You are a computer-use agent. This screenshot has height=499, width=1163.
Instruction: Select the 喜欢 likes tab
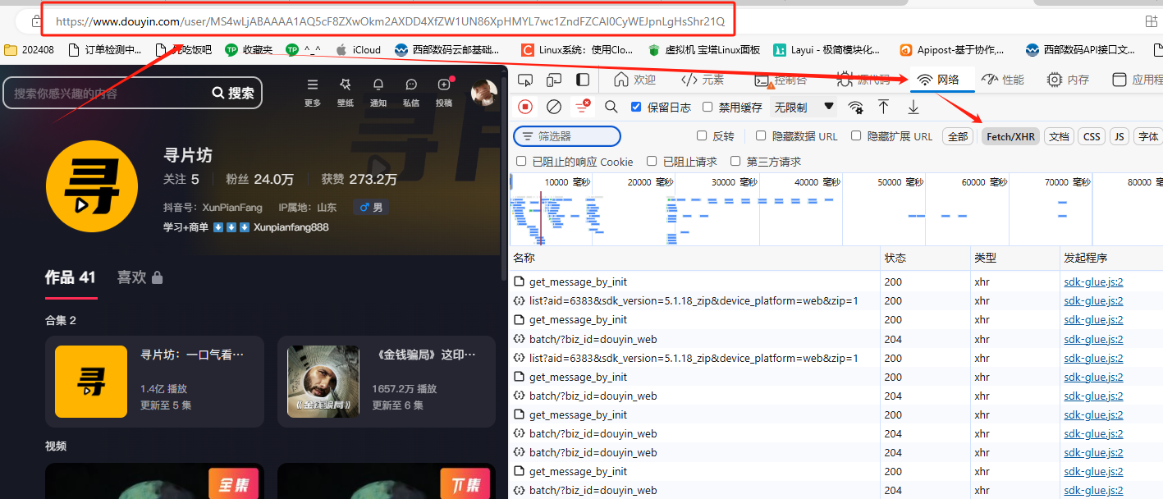click(140, 277)
